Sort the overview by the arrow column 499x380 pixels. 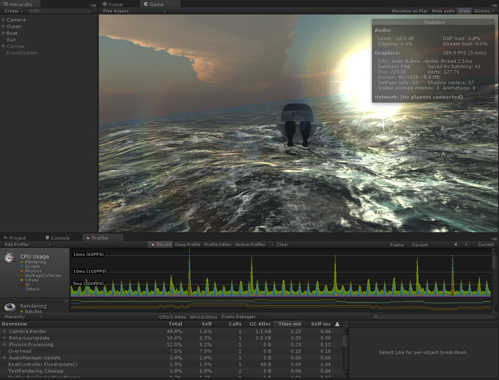337,324
